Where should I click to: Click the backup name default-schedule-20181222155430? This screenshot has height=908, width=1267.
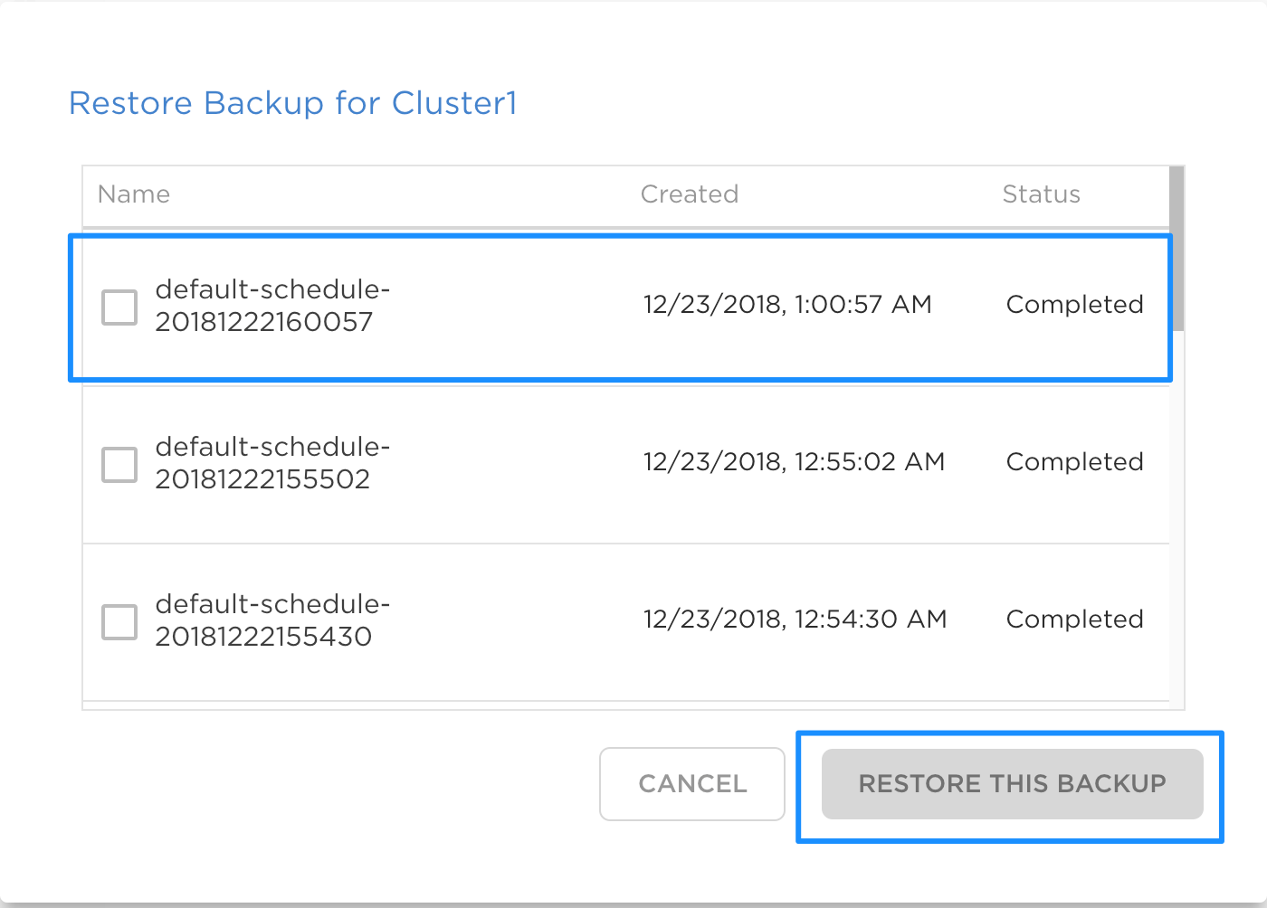coord(272,620)
